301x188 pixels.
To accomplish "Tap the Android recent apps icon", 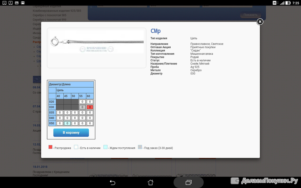I will (x=188, y=182).
